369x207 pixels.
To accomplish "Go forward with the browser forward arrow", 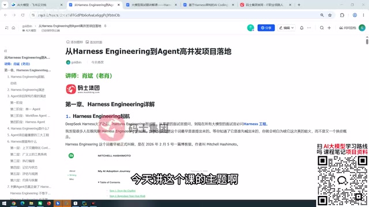I will 14,15.
